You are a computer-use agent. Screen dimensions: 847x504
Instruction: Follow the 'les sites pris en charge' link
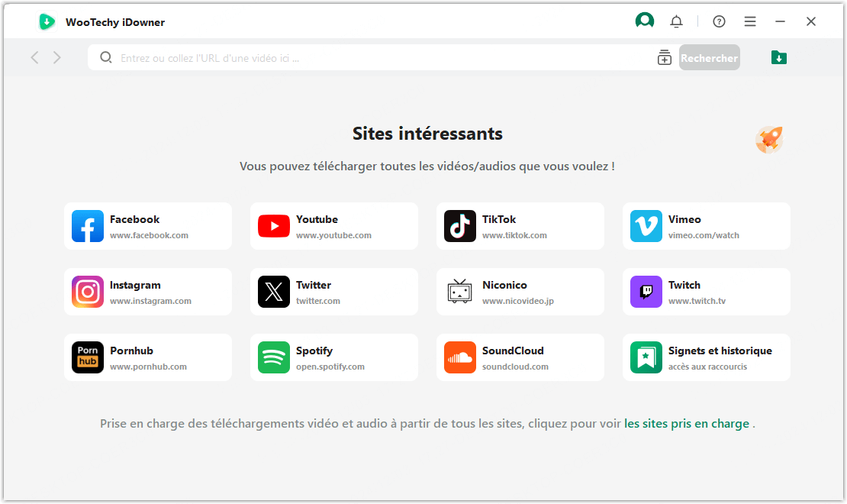click(x=686, y=423)
